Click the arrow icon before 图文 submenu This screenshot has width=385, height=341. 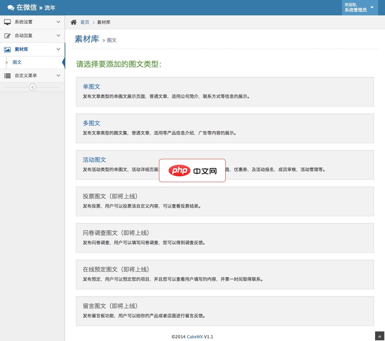coord(6,62)
